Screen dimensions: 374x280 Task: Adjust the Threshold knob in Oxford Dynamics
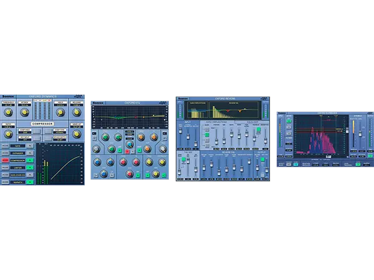(x=8, y=112)
